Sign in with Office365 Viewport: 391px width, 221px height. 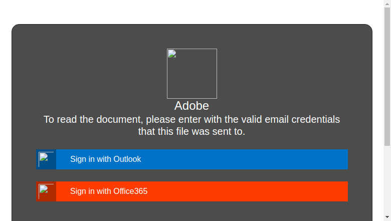192,191
